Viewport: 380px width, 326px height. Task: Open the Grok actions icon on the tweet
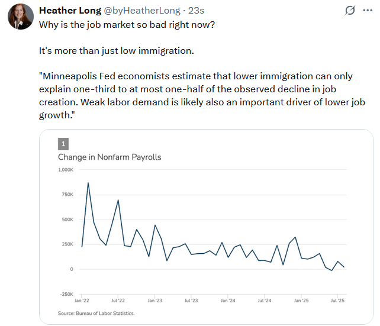350,11
